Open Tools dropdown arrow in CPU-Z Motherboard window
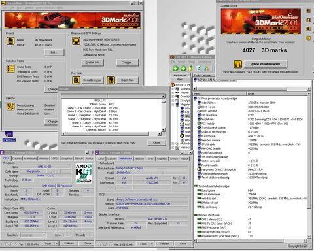Image resolution: width=314 pixels, height=251 pixels. [x=152, y=243]
